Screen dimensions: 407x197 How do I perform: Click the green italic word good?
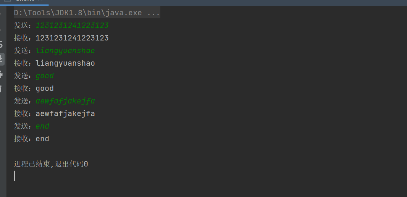click(x=45, y=76)
